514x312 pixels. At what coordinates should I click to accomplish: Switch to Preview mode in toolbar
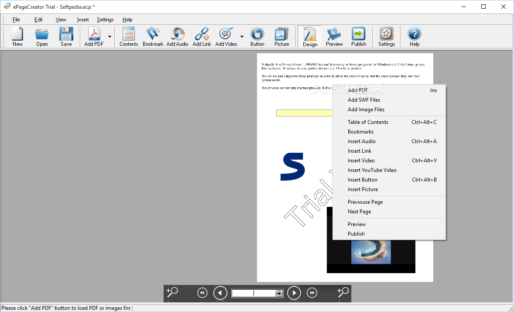click(334, 37)
